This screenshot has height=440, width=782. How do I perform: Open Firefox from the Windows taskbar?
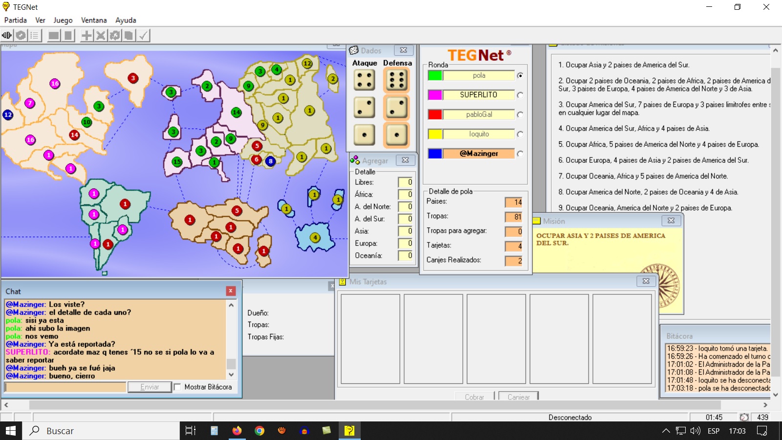pyautogui.click(x=237, y=431)
